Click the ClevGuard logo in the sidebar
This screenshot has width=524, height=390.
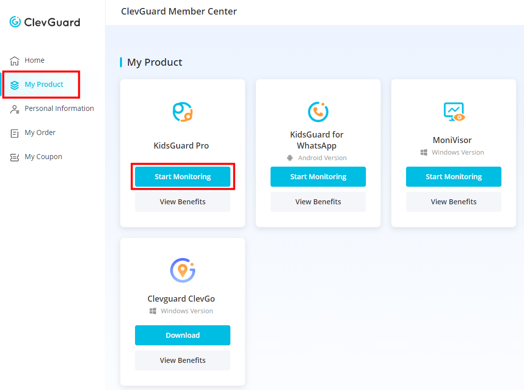point(45,22)
